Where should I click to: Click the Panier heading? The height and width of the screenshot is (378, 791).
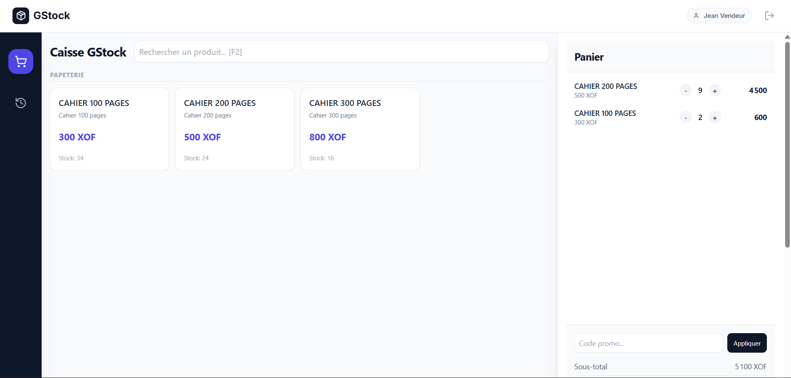pos(589,57)
